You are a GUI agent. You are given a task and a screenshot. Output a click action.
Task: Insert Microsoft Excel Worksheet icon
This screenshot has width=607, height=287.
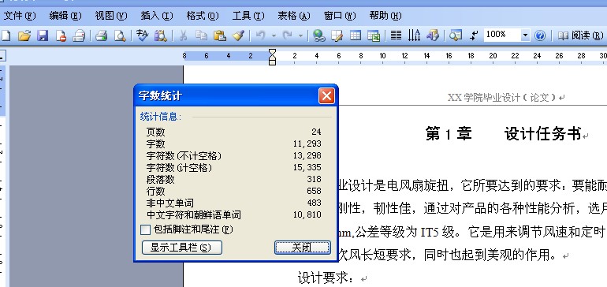coord(374,36)
